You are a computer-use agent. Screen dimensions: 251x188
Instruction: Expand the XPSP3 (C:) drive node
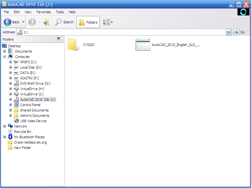10,62
